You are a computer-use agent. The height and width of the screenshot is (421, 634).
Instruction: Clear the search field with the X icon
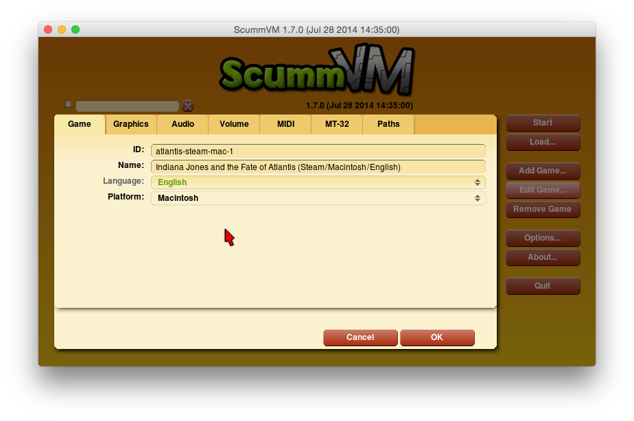(187, 106)
